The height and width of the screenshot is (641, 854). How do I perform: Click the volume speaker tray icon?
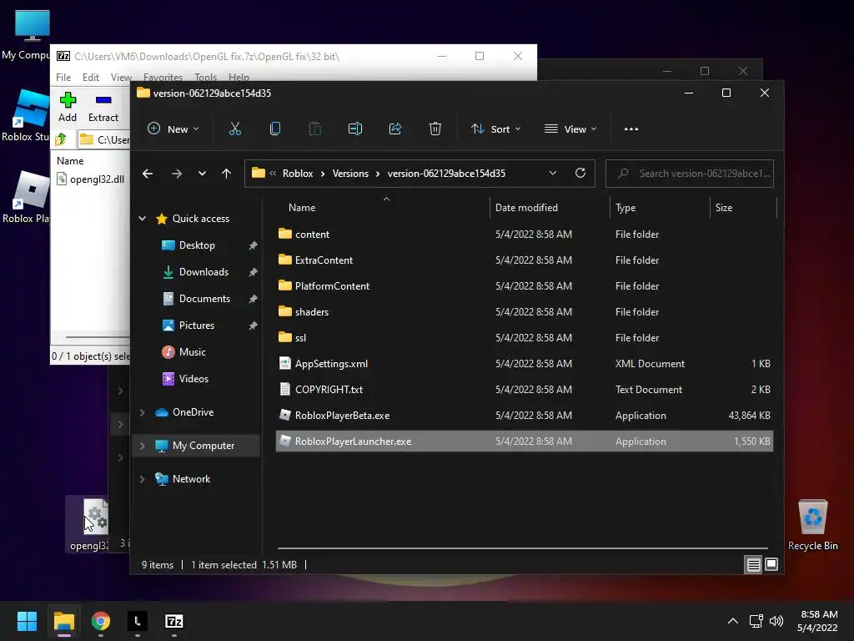click(776, 621)
